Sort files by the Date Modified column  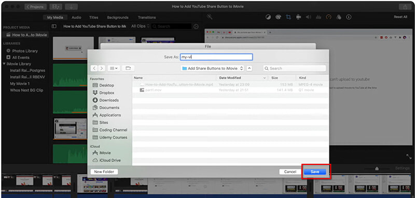pos(242,78)
